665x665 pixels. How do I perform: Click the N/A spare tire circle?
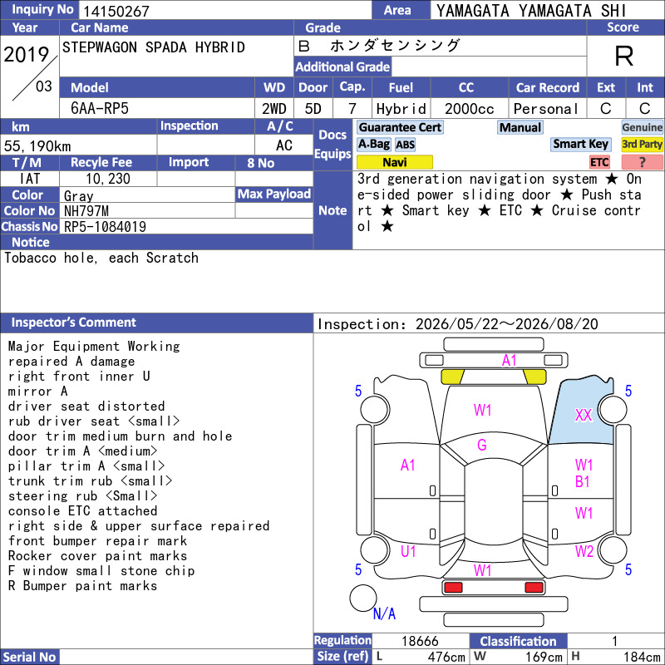pos(363,598)
